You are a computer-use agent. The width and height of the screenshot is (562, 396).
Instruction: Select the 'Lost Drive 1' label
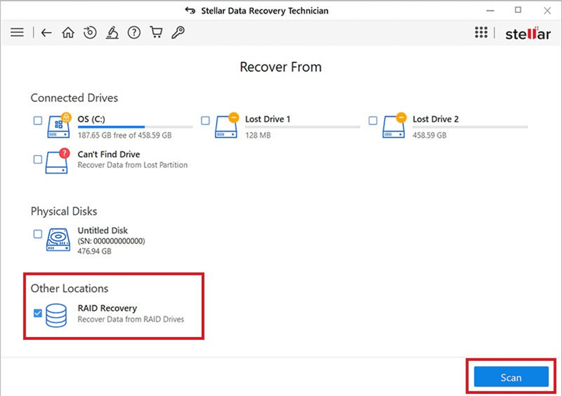pos(267,119)
